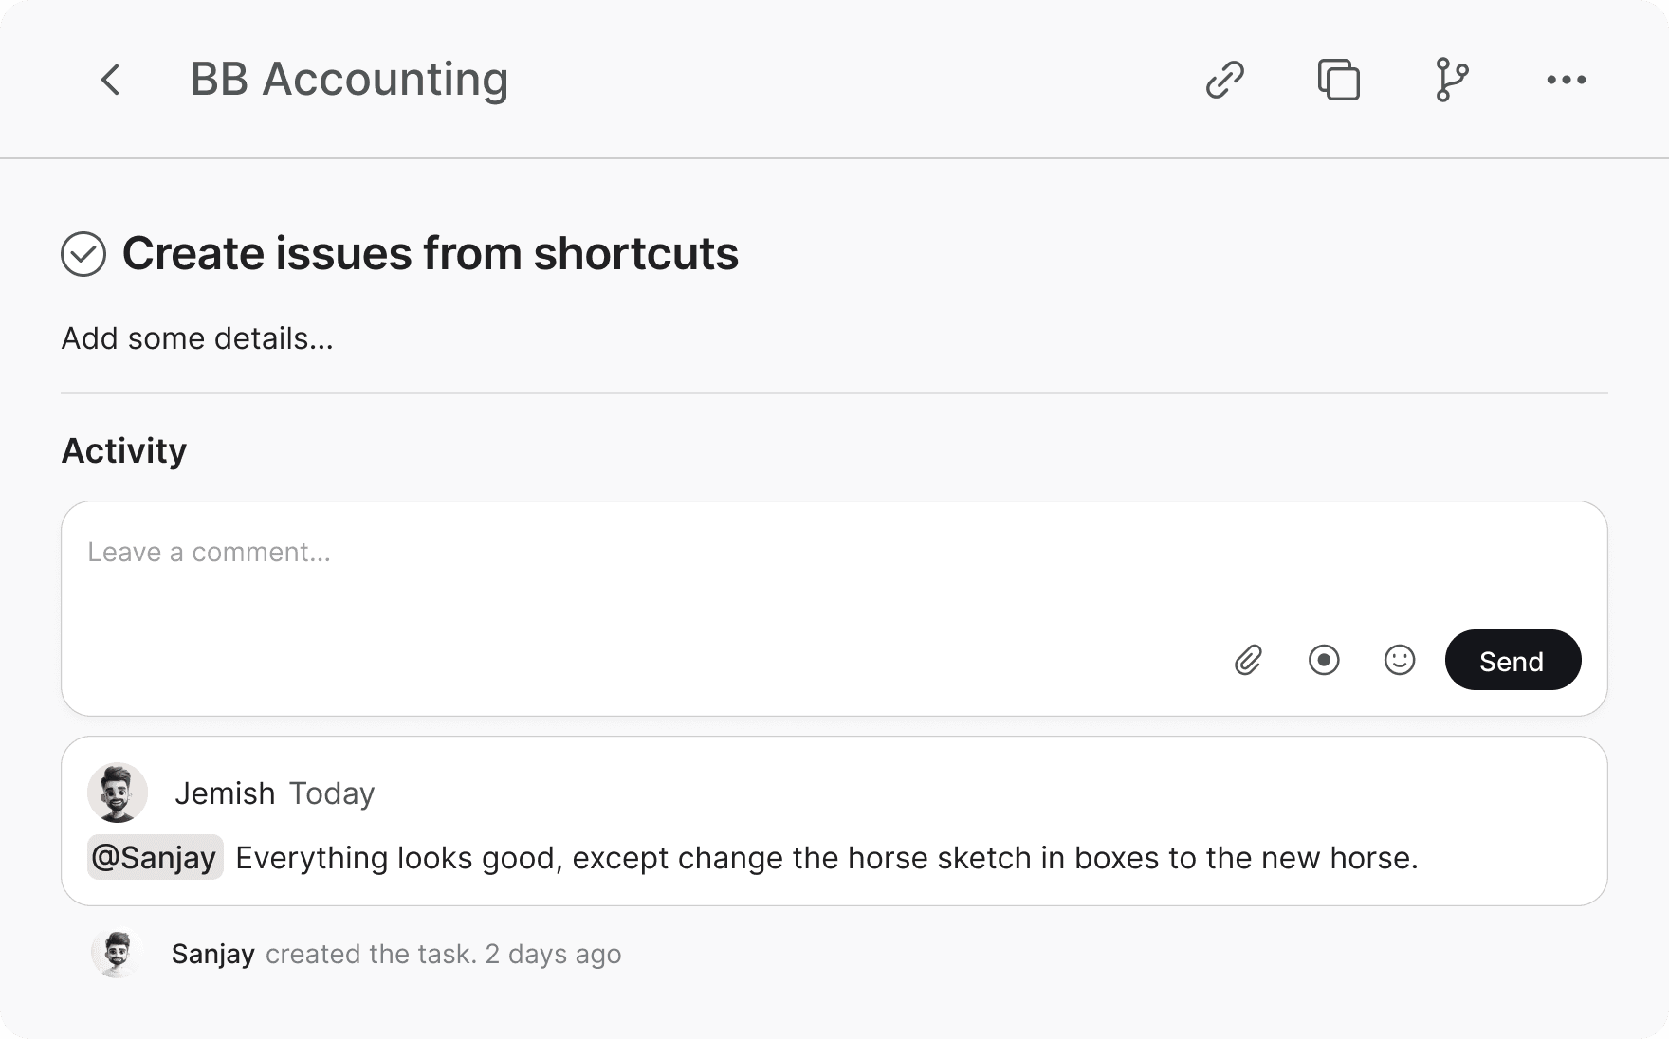The height and width of the screenshot is (1039, 1669).
Task: Select the @Sanjay mention tag
Action: pyautogui.click(x=156, y=857)
